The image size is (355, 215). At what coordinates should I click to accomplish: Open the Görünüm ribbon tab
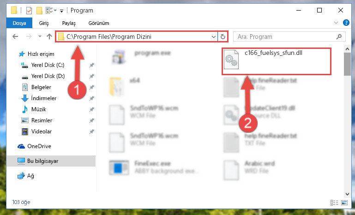tap(99, 23)
